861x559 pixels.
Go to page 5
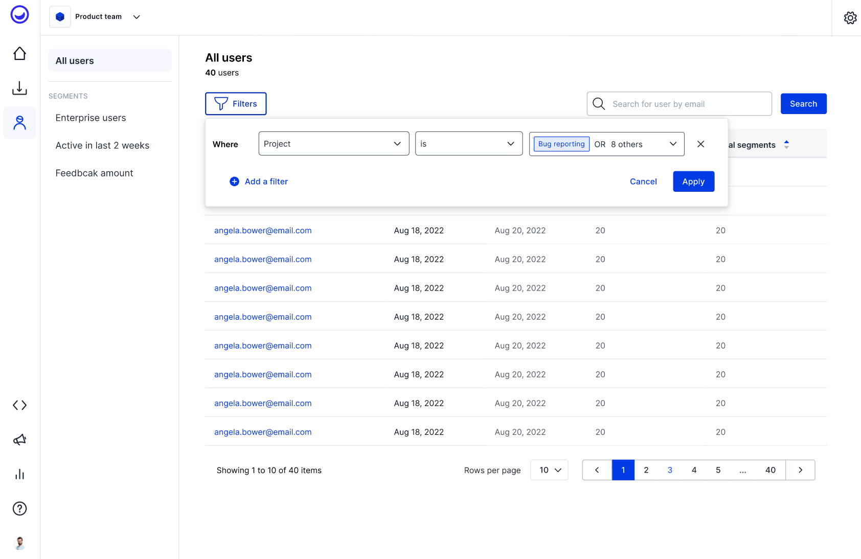click(718, 470)
